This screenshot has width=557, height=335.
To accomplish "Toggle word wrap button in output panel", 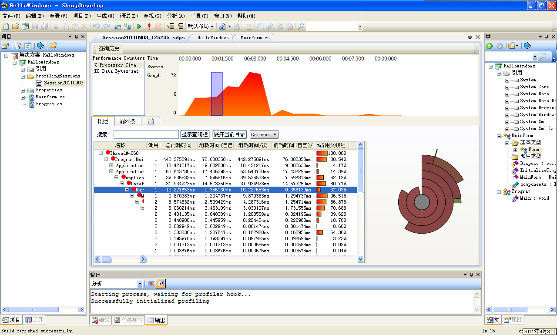I will pos(161,284).
